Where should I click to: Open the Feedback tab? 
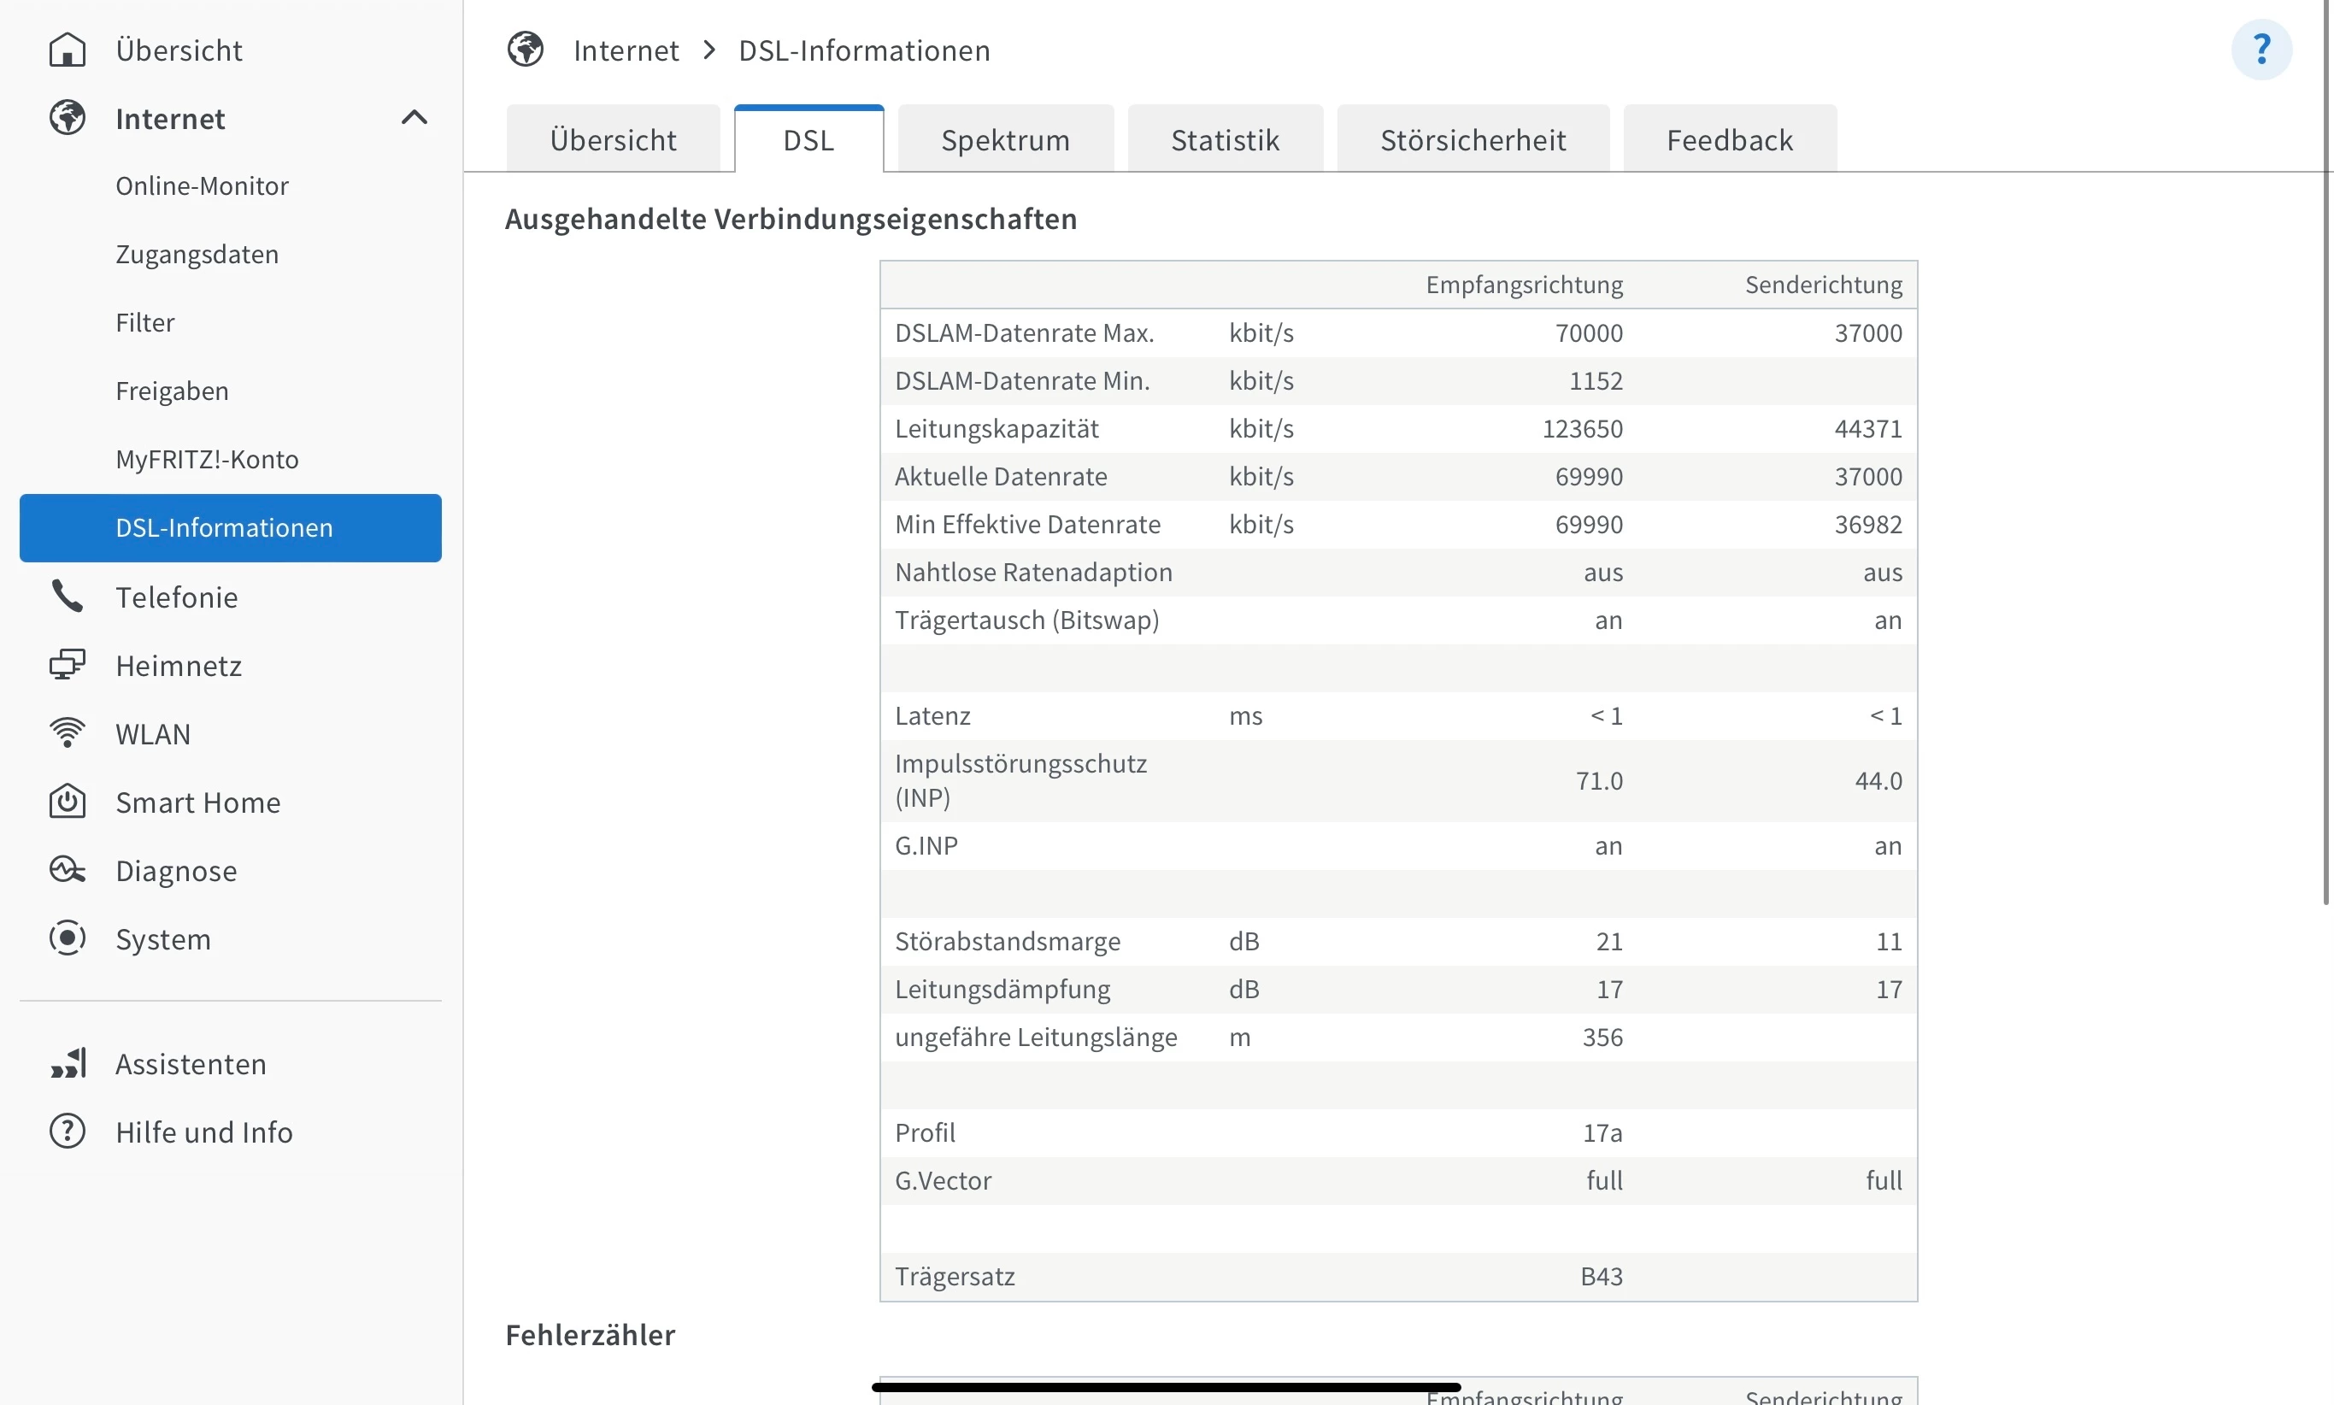(1729, 140)
